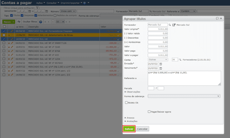Open Emissão calendar picker

point(161,64)
